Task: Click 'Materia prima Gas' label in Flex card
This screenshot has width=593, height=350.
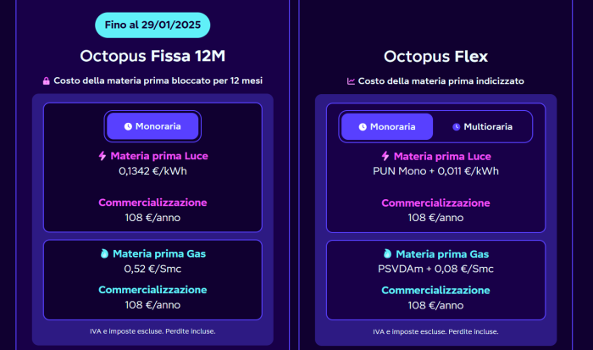Action: (443, 253)
